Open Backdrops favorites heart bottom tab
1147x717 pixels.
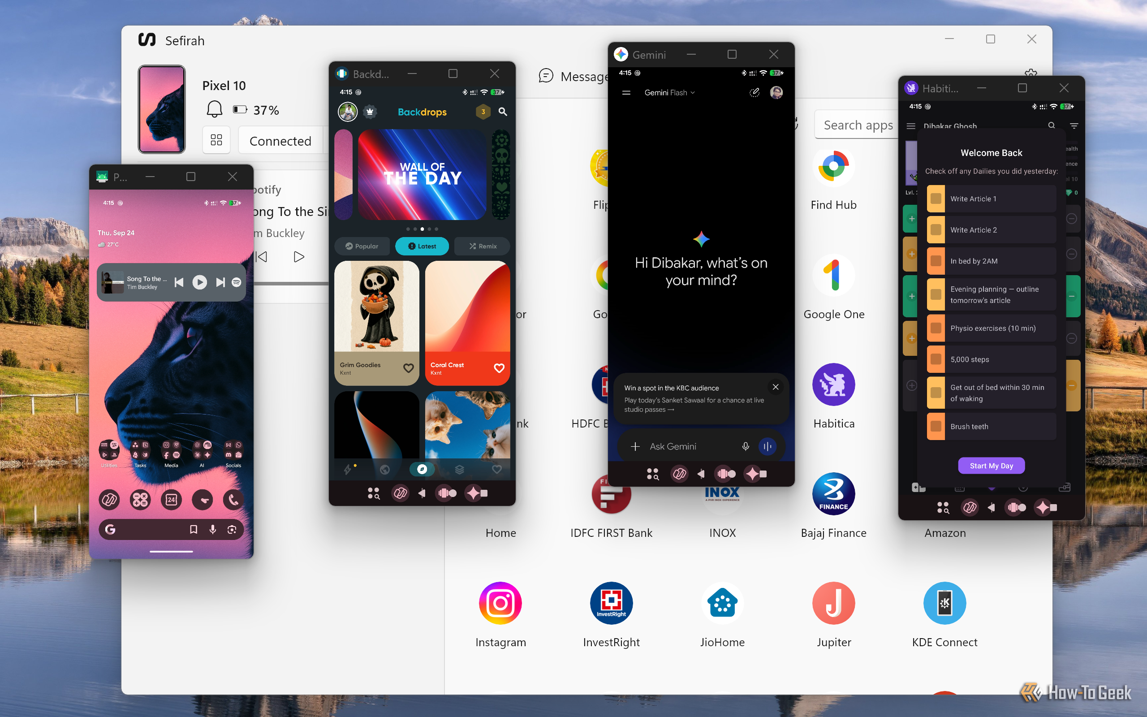pos(496,469)
